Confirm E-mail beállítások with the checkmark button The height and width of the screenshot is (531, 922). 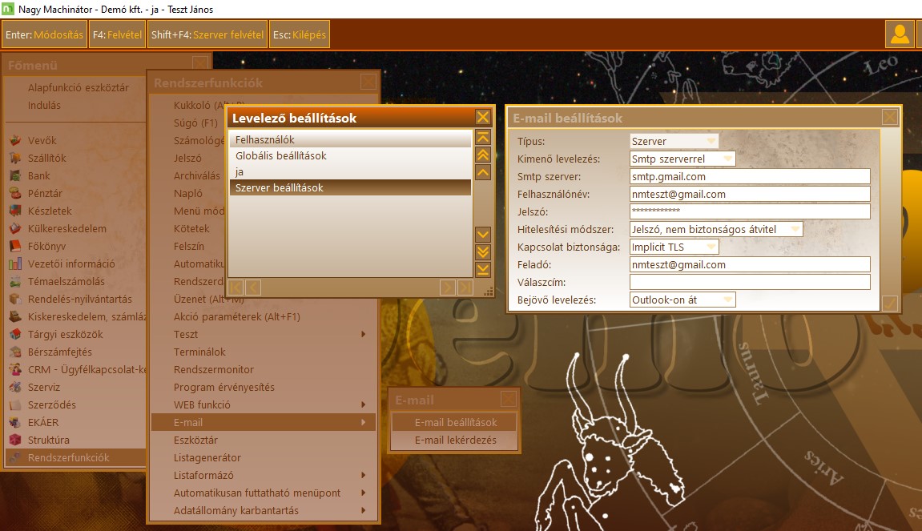(890, 304)
